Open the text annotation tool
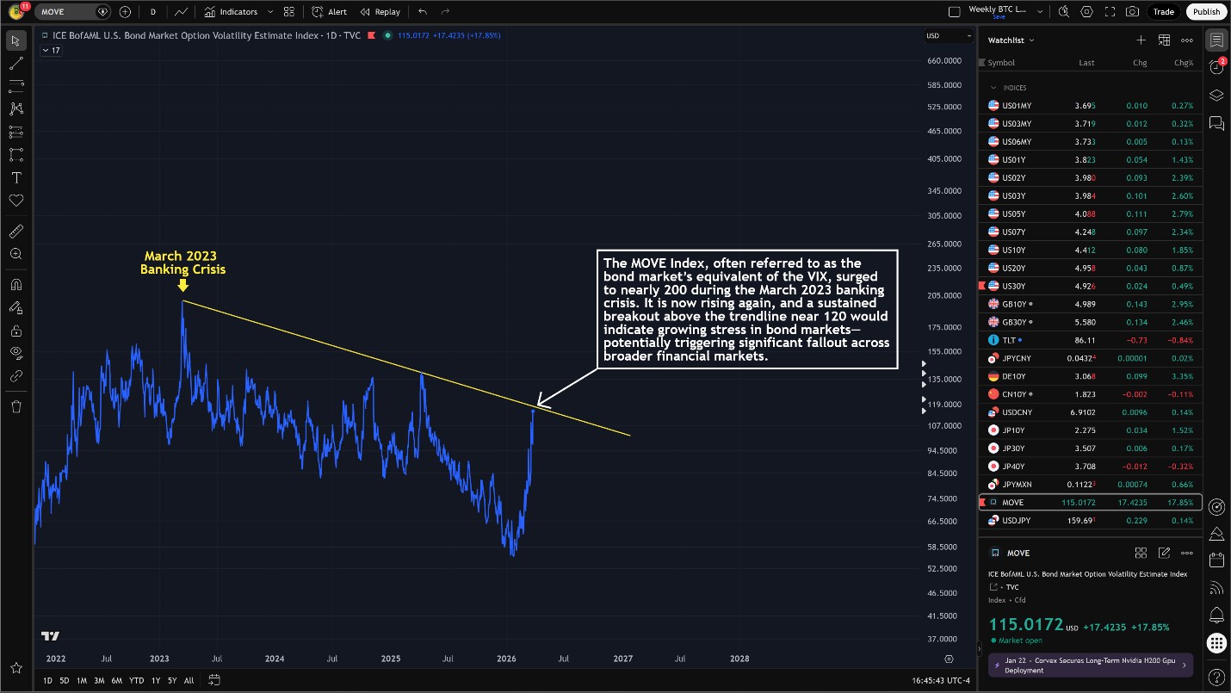 15,177
